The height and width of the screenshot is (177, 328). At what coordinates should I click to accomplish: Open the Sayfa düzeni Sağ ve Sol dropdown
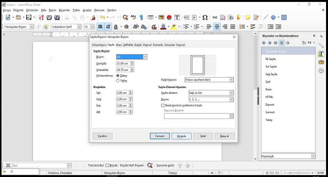pos(231,93)
